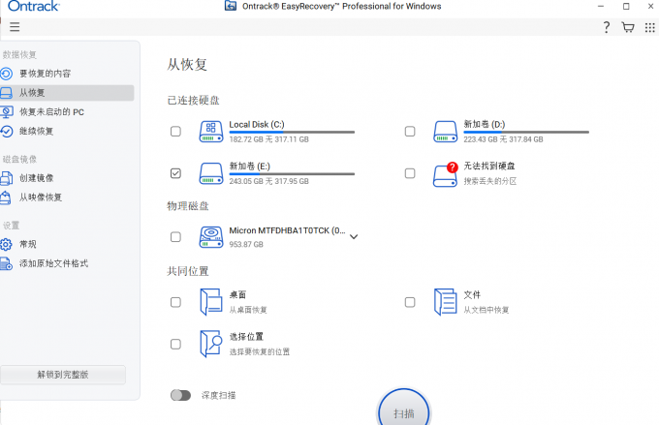659x425 pixels.
Task: Click the 新加卷 (D:) label
Action: (485, 124)
